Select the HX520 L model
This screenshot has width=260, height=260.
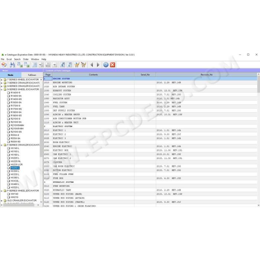(x=15, y=187)
